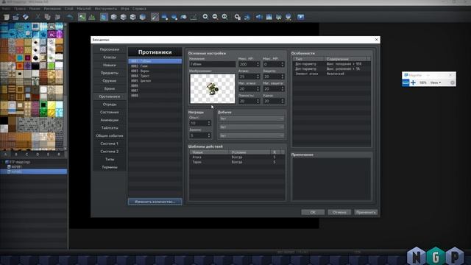Viewport: 471px width, 265px height.
Task: Open the Plugin Manager icon
Action: coord(247,17)
